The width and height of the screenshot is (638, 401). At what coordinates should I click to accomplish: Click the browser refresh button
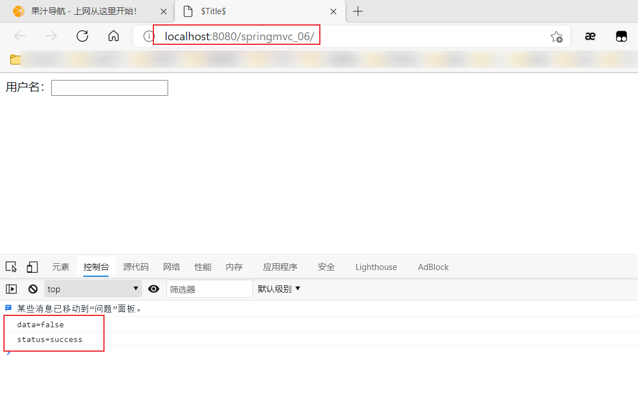click(82, 36)
